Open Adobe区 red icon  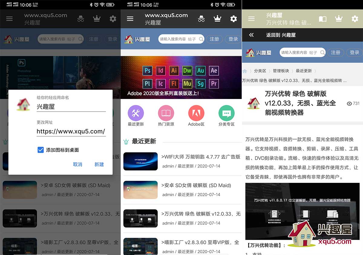click(x=196, y=113)
